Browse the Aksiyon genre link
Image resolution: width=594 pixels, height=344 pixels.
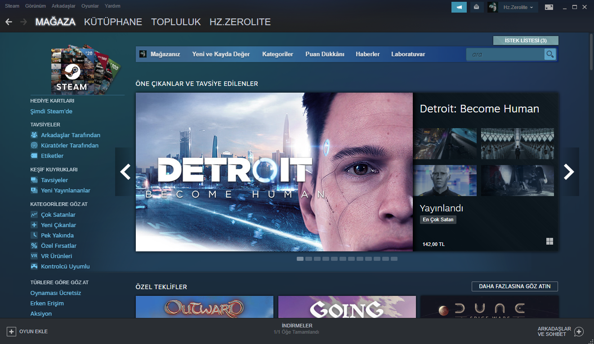[41, 313]
